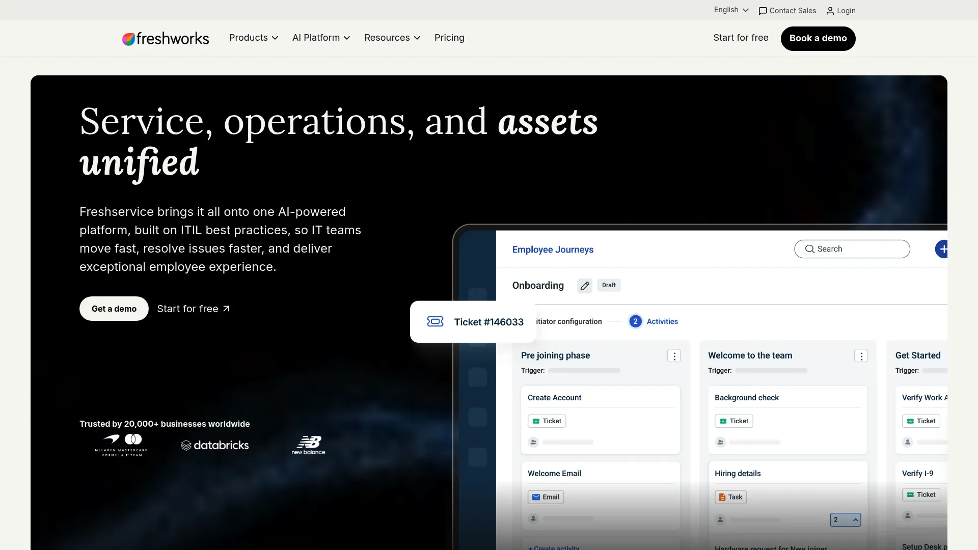Expand the AI Platform menu
This screenshot has width=978, height=550.
[321, 38]
